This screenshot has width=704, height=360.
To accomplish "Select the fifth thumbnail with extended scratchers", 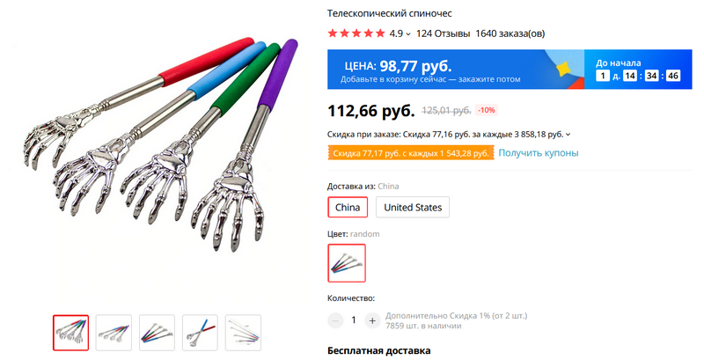I will click(x=244, y=333).
